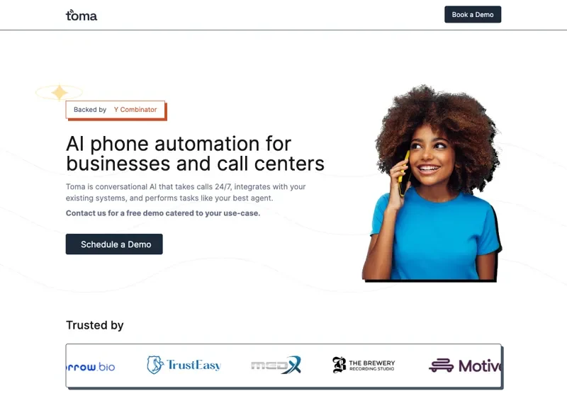
Task: Click the free demo contact text
Action: pos(163,213)
